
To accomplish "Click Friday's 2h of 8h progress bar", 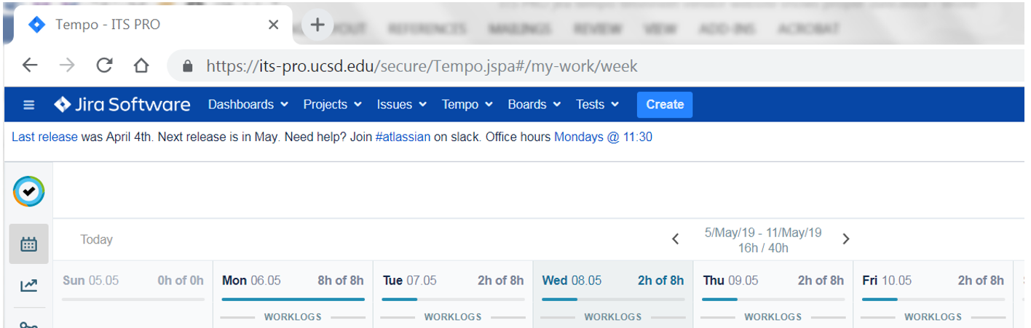I will click(x=933, y=299).
